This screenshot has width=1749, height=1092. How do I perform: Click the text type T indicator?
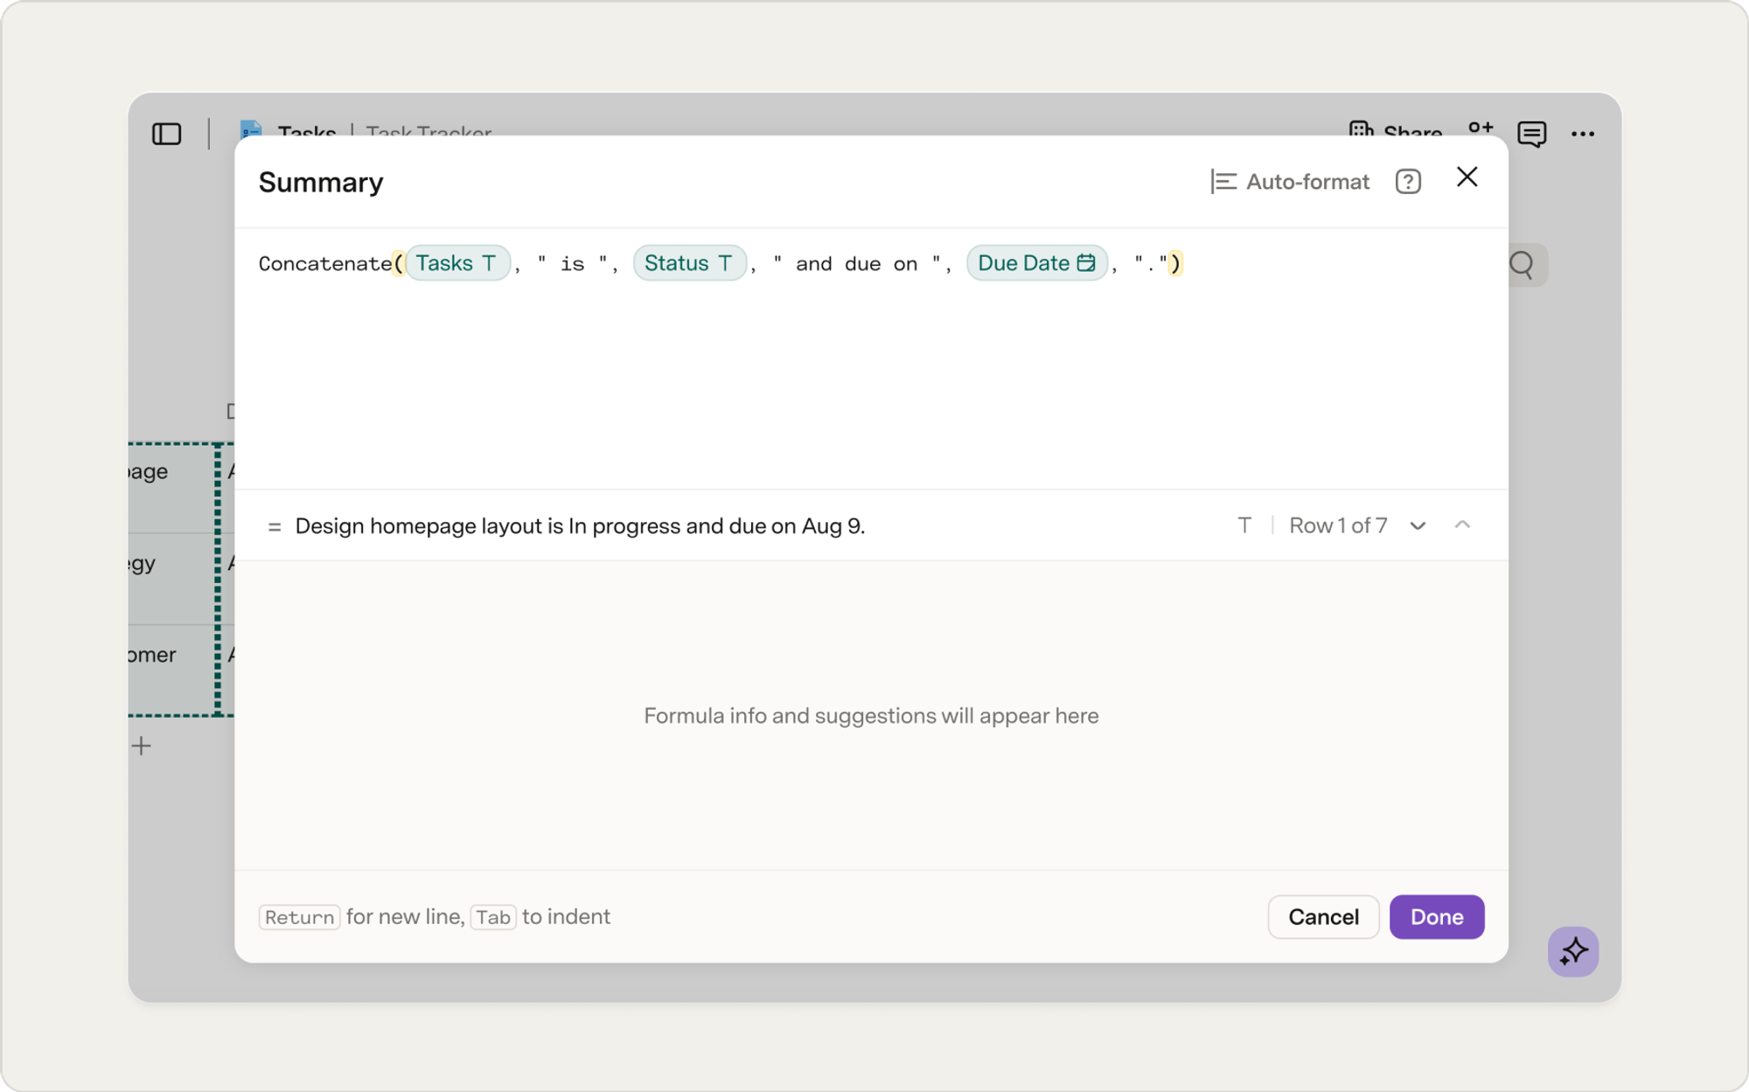tap(1244, 525)
